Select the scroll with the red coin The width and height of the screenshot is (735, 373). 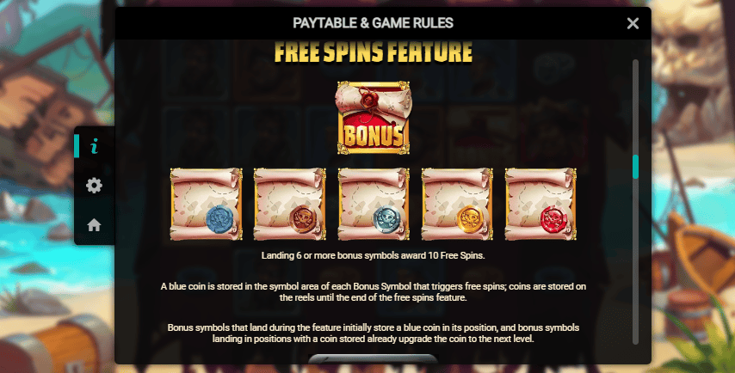click(x=540, y=204)
